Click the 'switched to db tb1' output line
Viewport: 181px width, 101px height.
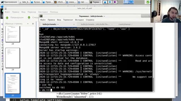[x=52, y=88]
